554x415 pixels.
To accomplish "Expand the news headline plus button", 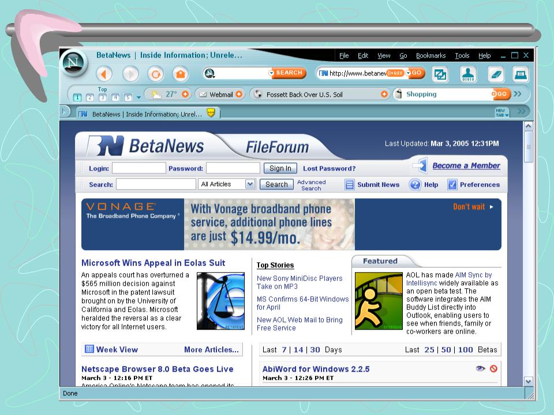I will (384, 94).
